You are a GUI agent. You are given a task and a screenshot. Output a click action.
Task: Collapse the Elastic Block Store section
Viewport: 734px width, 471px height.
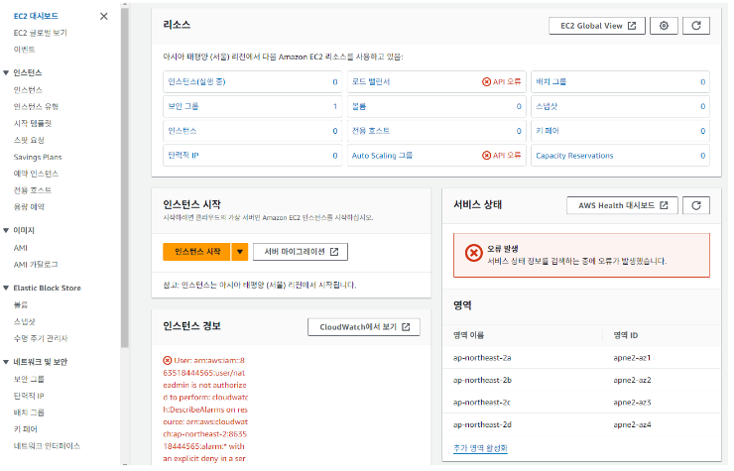(6, 288)
